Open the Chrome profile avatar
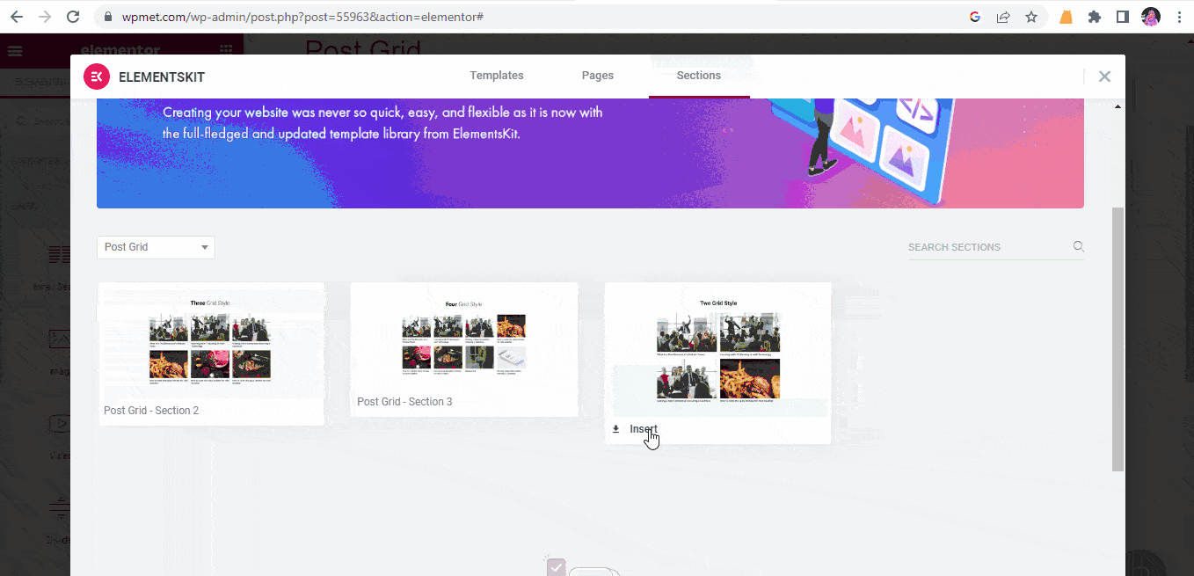 click(x=1151, y=17)
